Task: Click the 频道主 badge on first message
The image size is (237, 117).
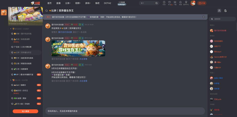Action: [67, 25]
